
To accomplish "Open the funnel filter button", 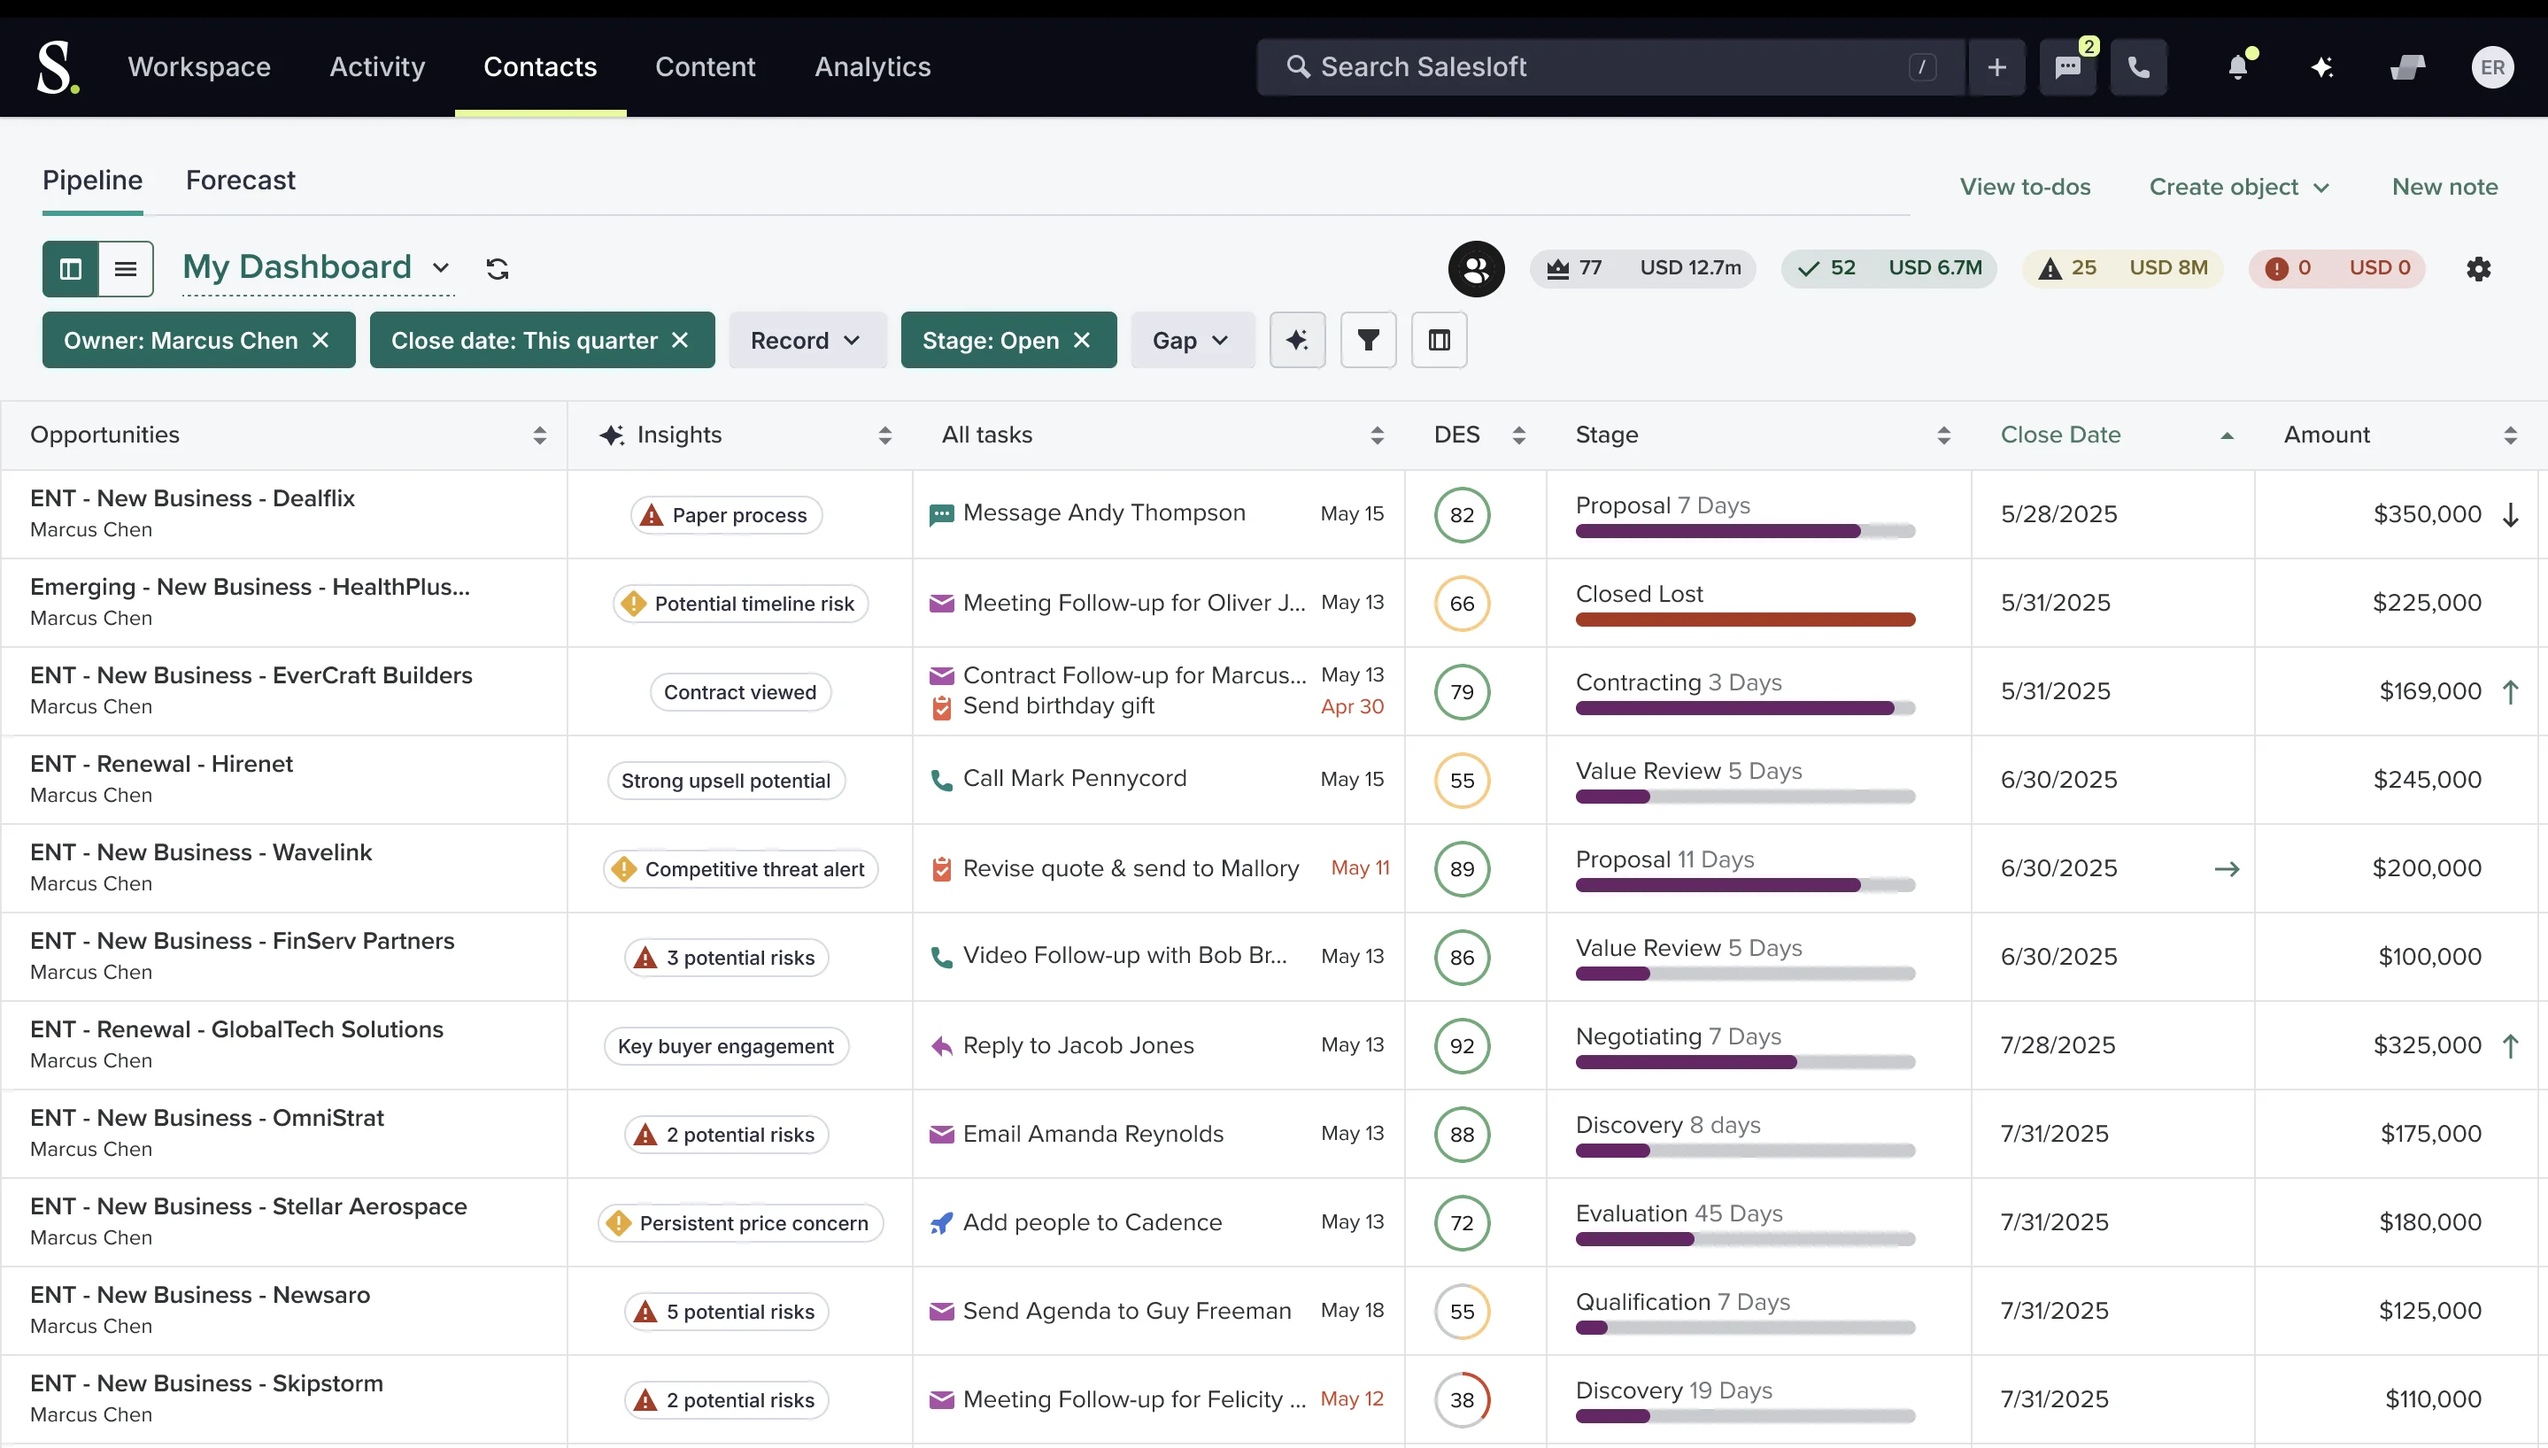I will coord(1369,340).
